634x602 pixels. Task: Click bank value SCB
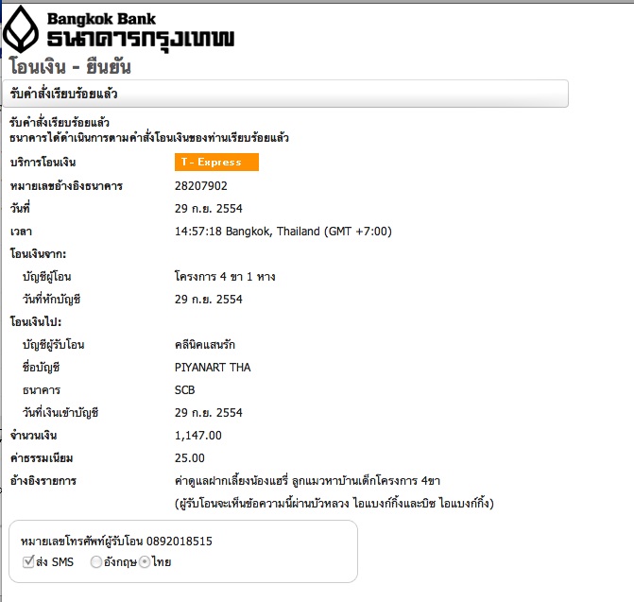click(x=185, y=389)
